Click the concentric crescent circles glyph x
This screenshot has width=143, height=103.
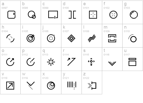tap(51, 86)
